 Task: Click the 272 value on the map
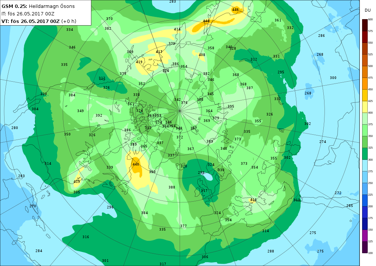338,193
